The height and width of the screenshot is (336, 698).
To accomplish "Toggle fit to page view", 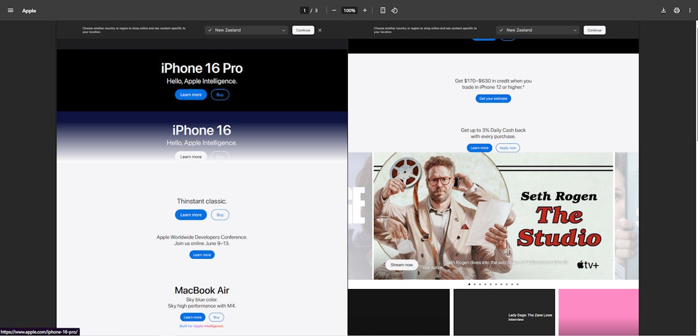I will [383, 10].
